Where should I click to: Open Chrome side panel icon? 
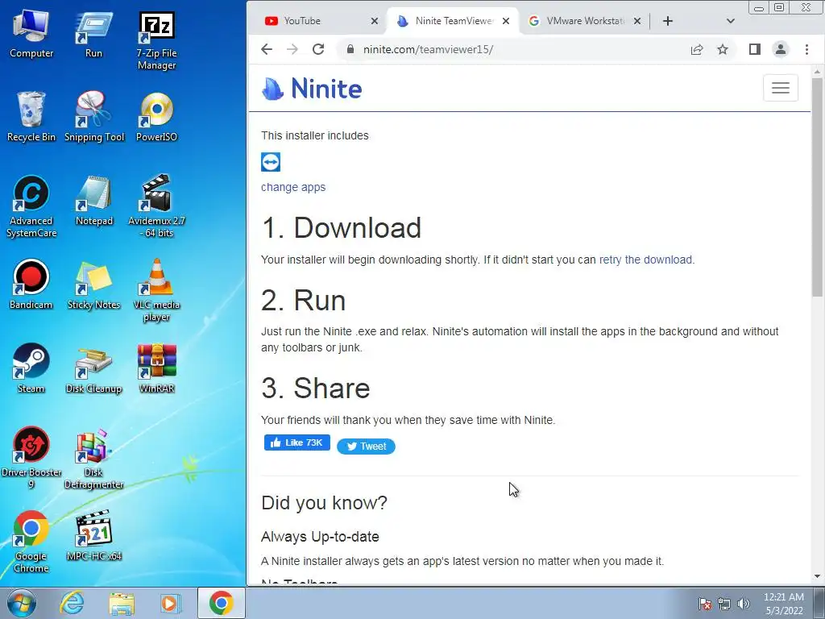click(x=754, y=49)
